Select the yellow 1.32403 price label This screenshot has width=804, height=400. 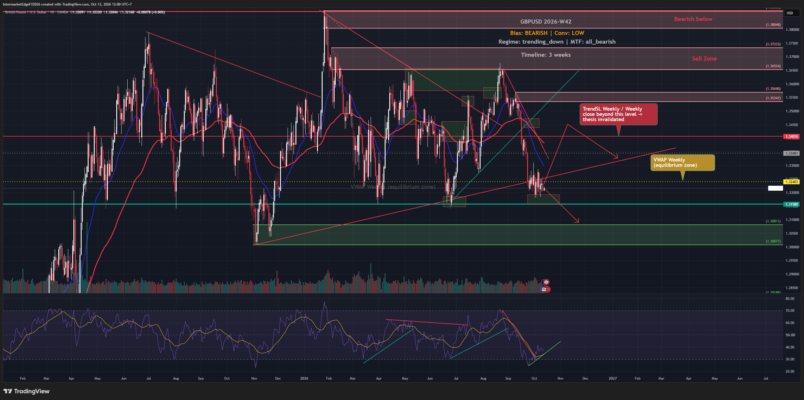click(791, 182)
